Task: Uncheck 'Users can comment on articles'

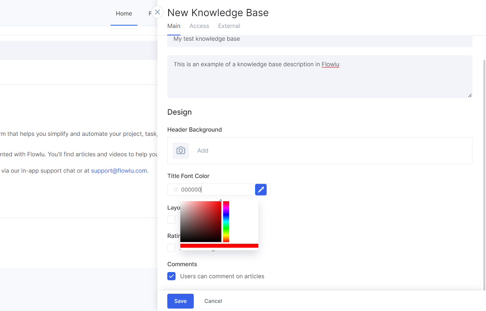Action: tap(171, 276)
